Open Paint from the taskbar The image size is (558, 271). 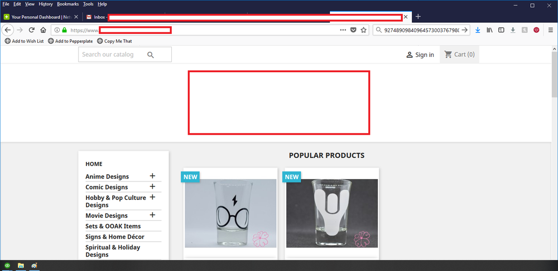pos(34,265)
